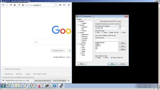
Task: Click the network icon in system tray
Action: coord(145,86)
